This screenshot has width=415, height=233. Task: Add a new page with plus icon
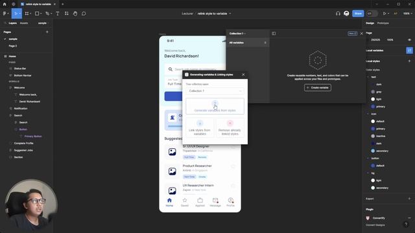47,32
